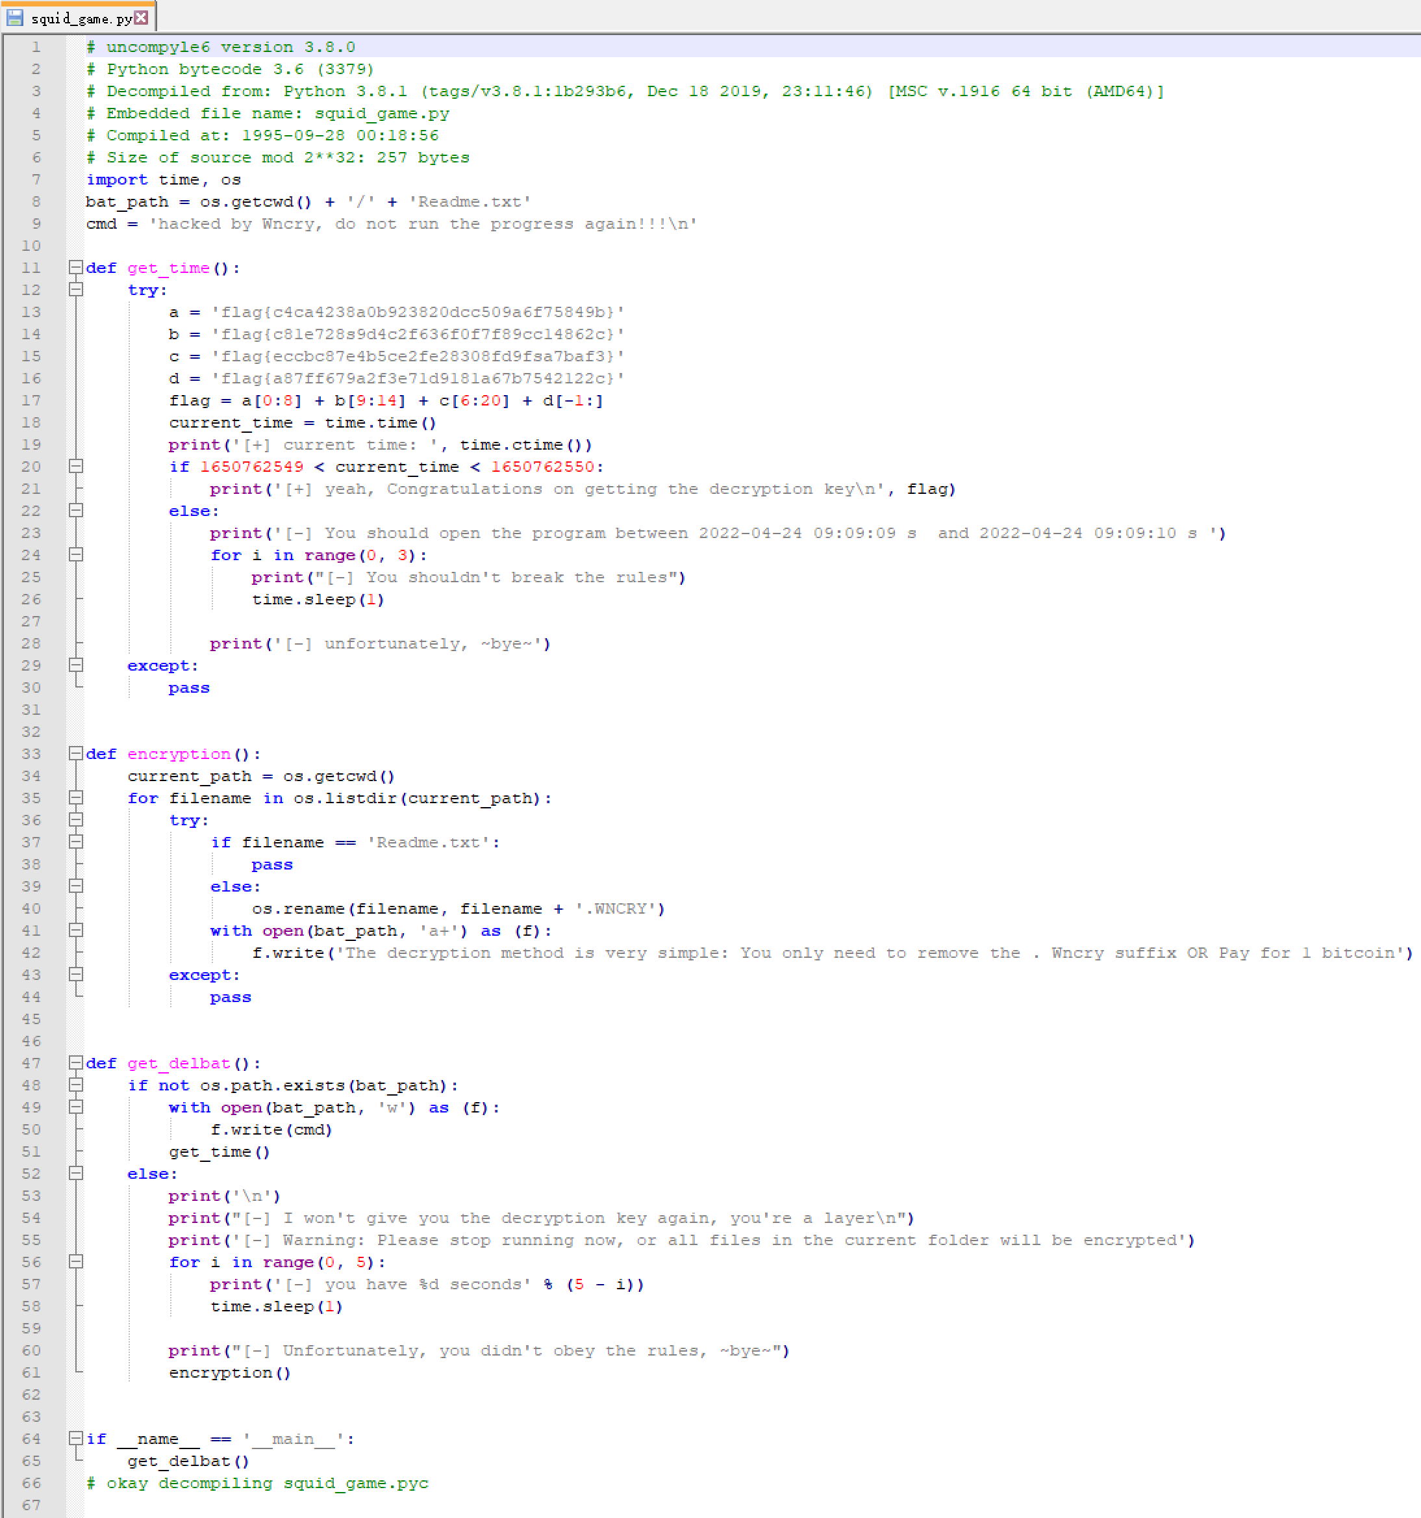Click the get_time() call on line 51
Image resolution: width=1421 pixels, height=1518 pixels.
(x=220, y=1151)
